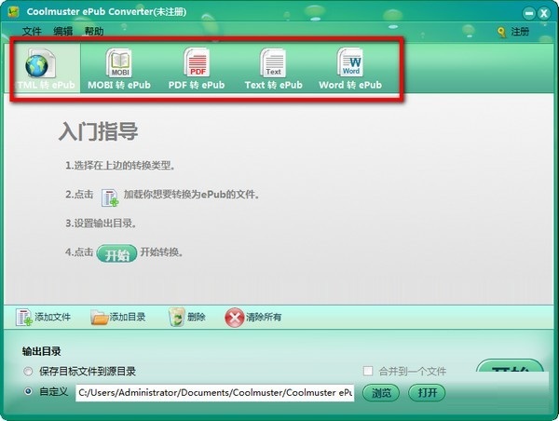Select 保存目标文件到源目录 radio option

[28, 372]
